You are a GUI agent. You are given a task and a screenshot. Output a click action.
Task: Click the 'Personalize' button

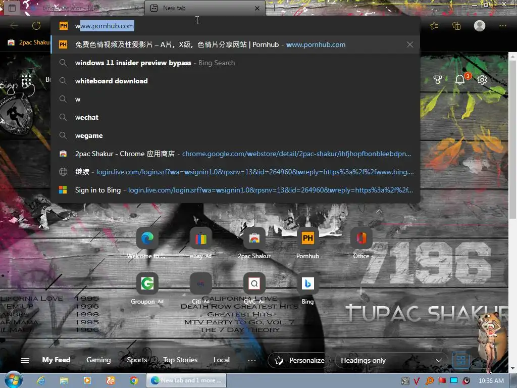[x=299, y=360]
